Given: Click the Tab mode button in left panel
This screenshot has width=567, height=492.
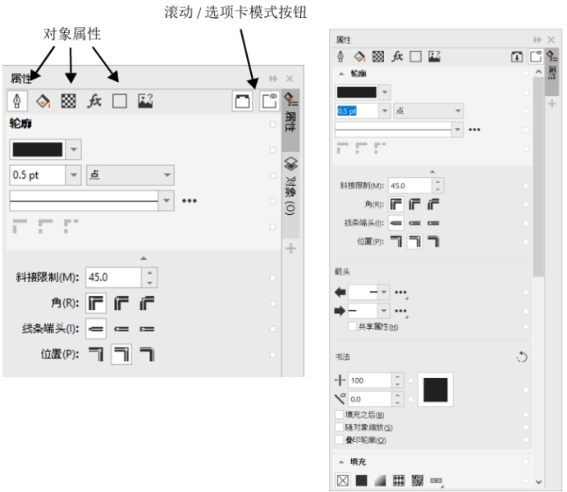Looking at the screenshot, I should 267,102.
